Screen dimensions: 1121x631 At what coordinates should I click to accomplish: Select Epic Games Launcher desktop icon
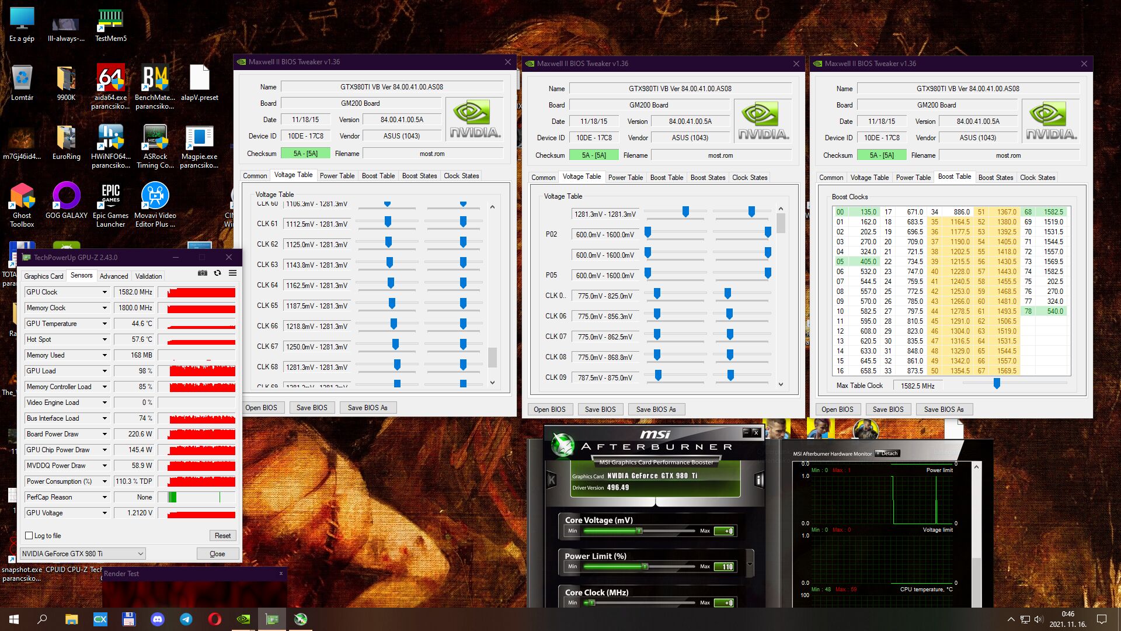[x=110, y=204]
